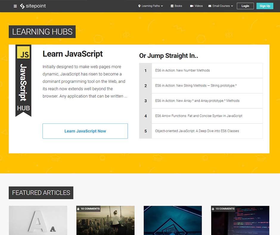Click the SitePoint logo
The width and height of the screenshot is (280, 235).
(x=33, y=6)
